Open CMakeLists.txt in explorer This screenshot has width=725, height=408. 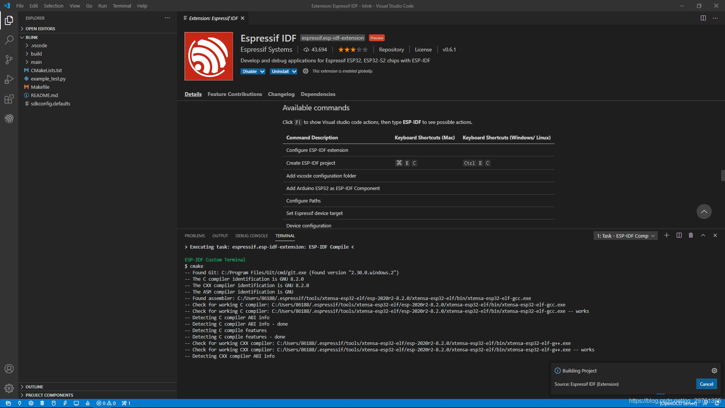pyautogui.click(x=46, y=70)
